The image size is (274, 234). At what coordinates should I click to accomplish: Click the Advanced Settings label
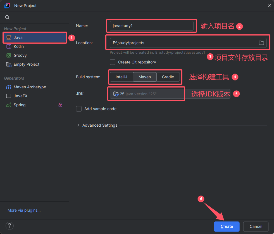(x=100, y=125)
